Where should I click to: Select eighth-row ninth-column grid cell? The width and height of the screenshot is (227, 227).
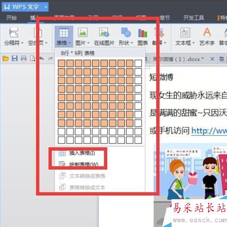(x=129, y=123)
